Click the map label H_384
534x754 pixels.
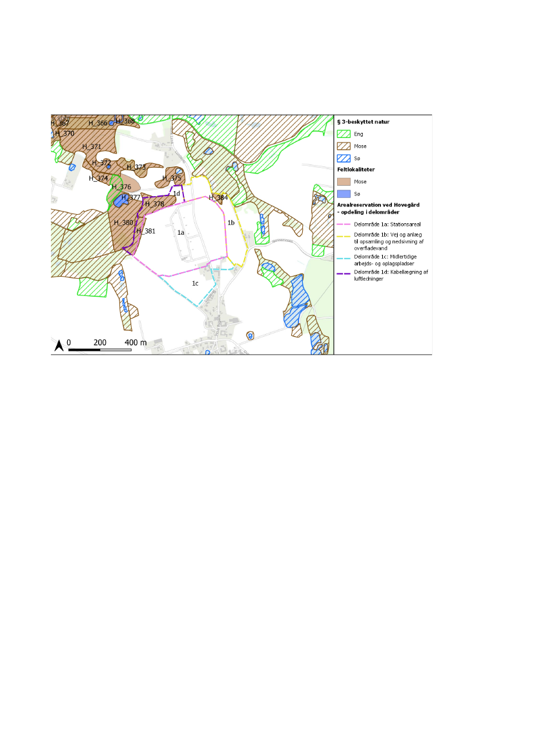pos(218,197)
